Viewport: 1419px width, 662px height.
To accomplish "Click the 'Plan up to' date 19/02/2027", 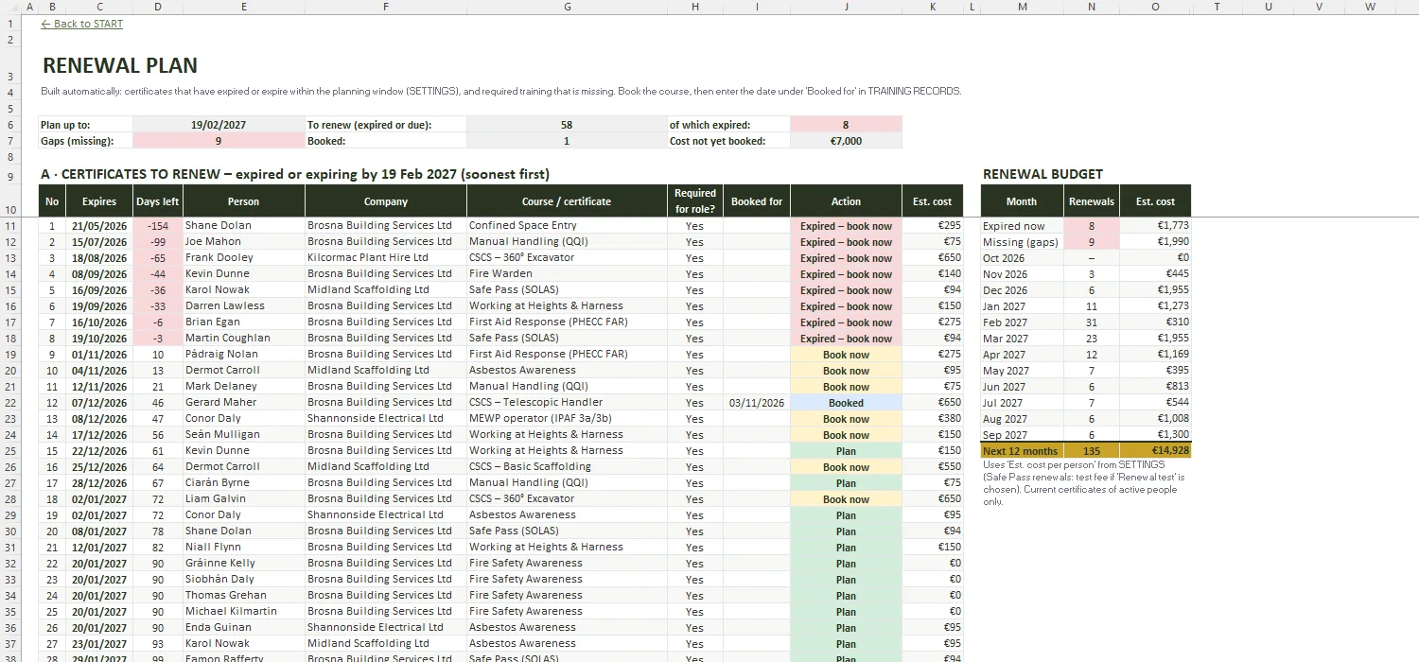I will click(219, 124).
